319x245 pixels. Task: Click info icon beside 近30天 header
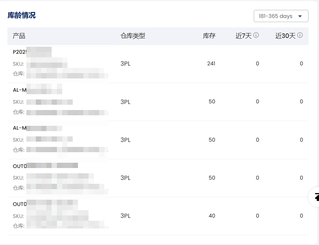click(300, 35)
